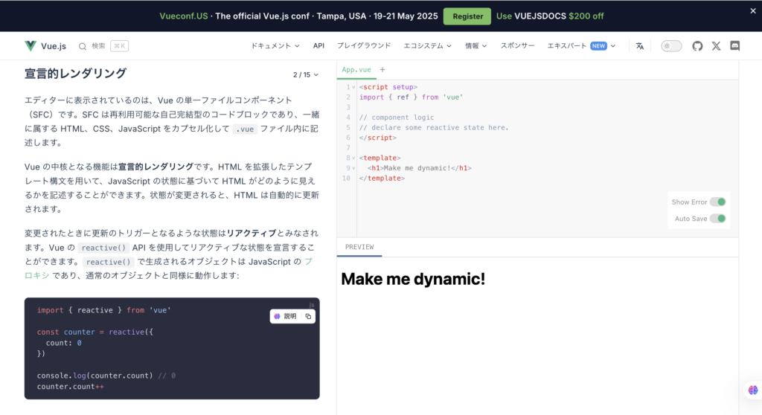The width and height of the screenshot is (762, 415).
Task: Click the 検索 search field
Action: click(x=103, y=46)
